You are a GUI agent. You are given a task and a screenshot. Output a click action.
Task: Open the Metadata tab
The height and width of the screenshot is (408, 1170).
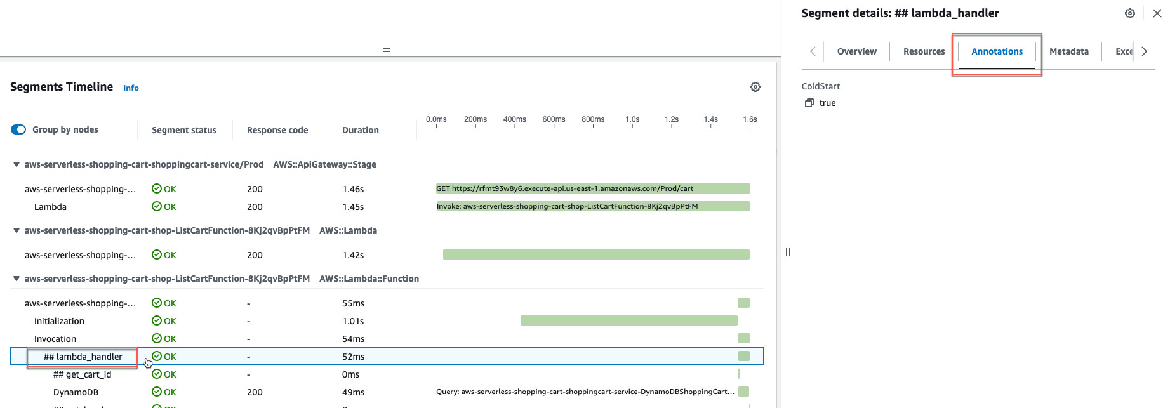pyautogui.click(x=1068, y=51)
